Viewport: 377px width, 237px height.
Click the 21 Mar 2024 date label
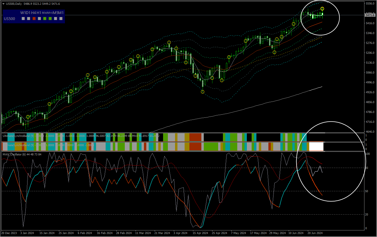coord(162,233)
